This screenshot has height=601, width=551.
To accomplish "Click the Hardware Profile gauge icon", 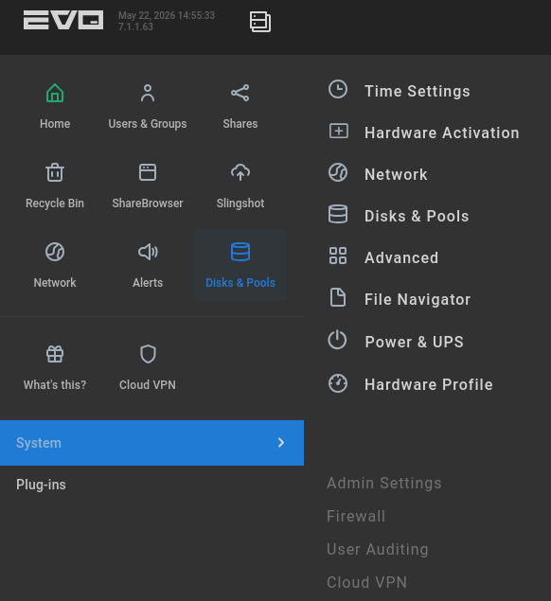I will (338, 383).
